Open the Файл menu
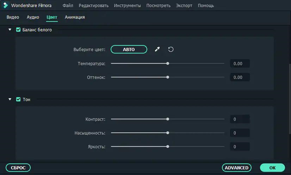The width and height of the screenshot is (291, 175). (68, 6)
